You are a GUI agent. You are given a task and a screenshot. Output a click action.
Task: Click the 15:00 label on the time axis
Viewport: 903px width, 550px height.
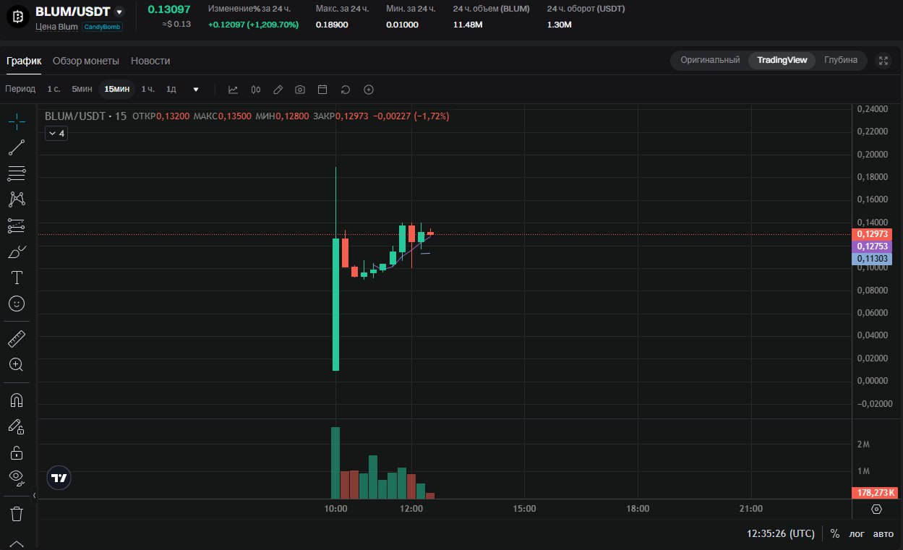pos(524,509)
